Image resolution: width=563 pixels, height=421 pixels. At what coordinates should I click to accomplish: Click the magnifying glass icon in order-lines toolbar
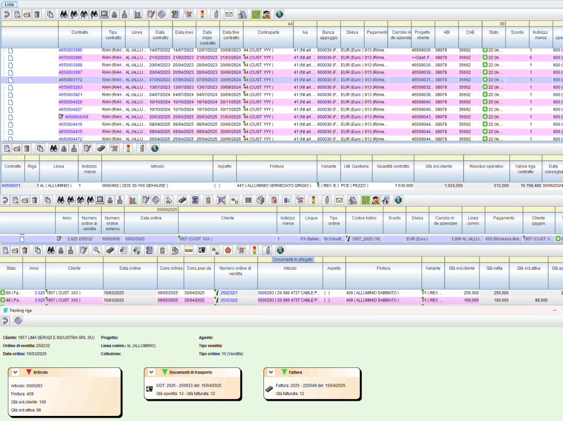tap(97, 250)
